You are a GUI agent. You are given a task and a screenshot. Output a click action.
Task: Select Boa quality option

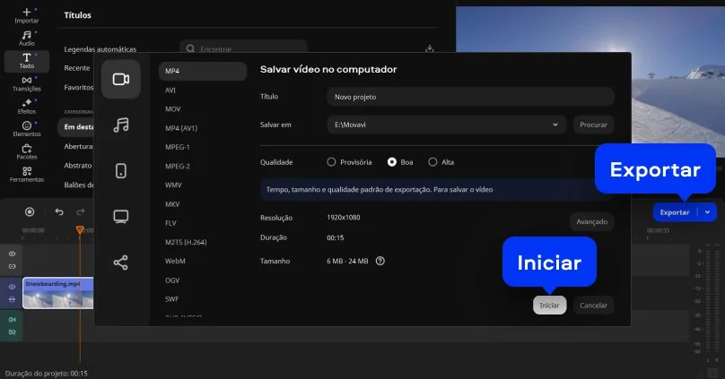(x=392, y=162)
